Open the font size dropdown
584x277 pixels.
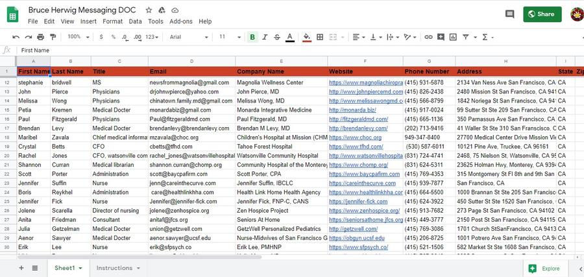pos(230,37)
